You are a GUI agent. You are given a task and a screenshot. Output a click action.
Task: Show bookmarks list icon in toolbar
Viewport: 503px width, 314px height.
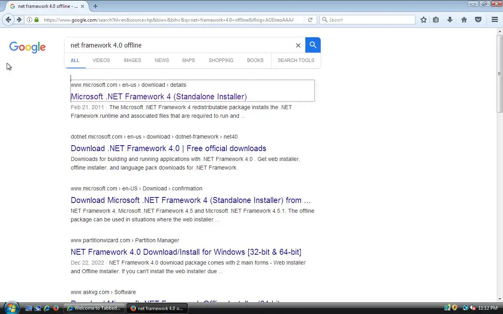click(x=436, y=20)
